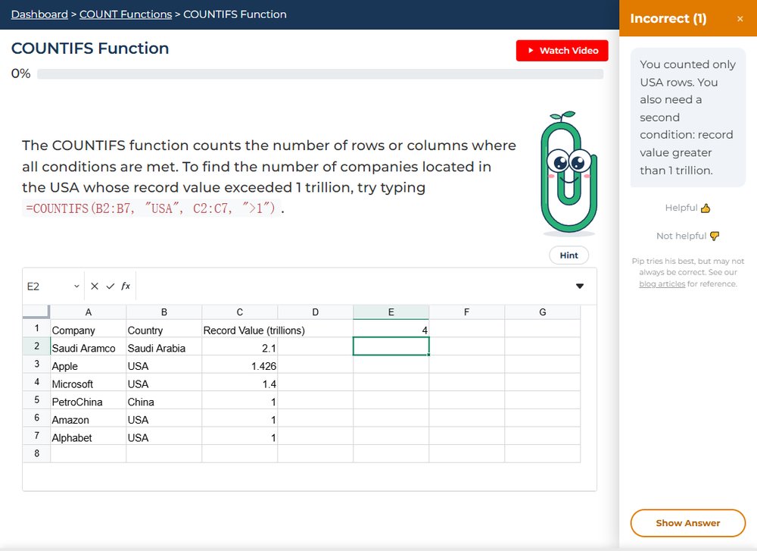This screenshot has width=757, height=551.
Task: Select cell E2 in the spreadsheet
Action: point(391,346)
